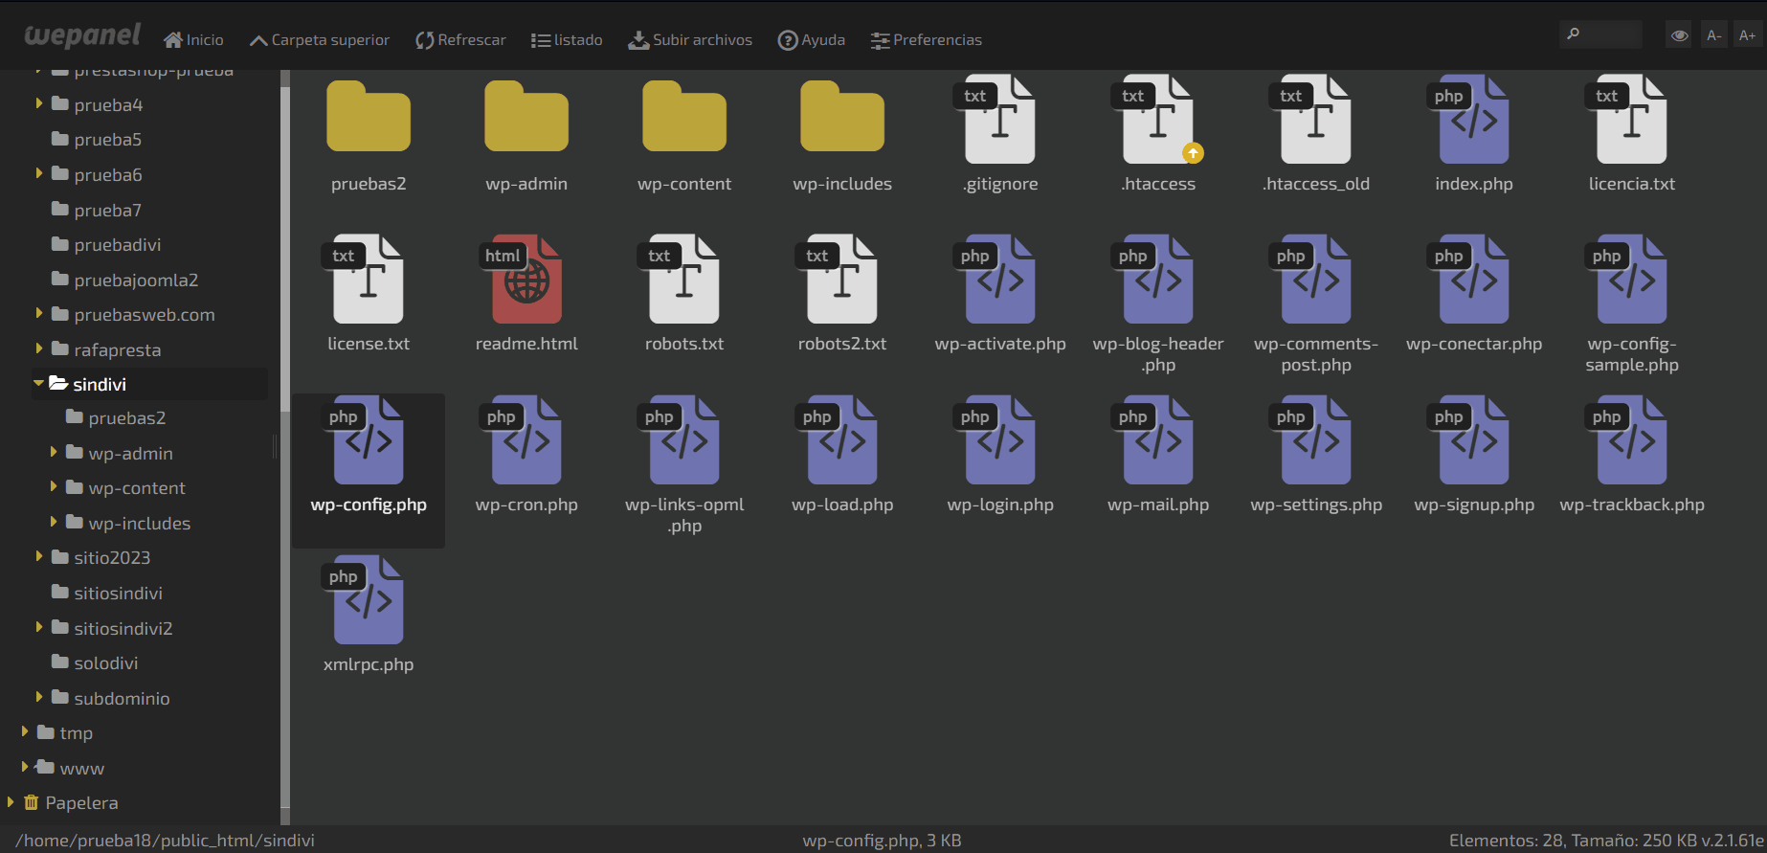Select the xmlrpc.php file icon
Viewport: 1767px width, 853px height.
368,600
